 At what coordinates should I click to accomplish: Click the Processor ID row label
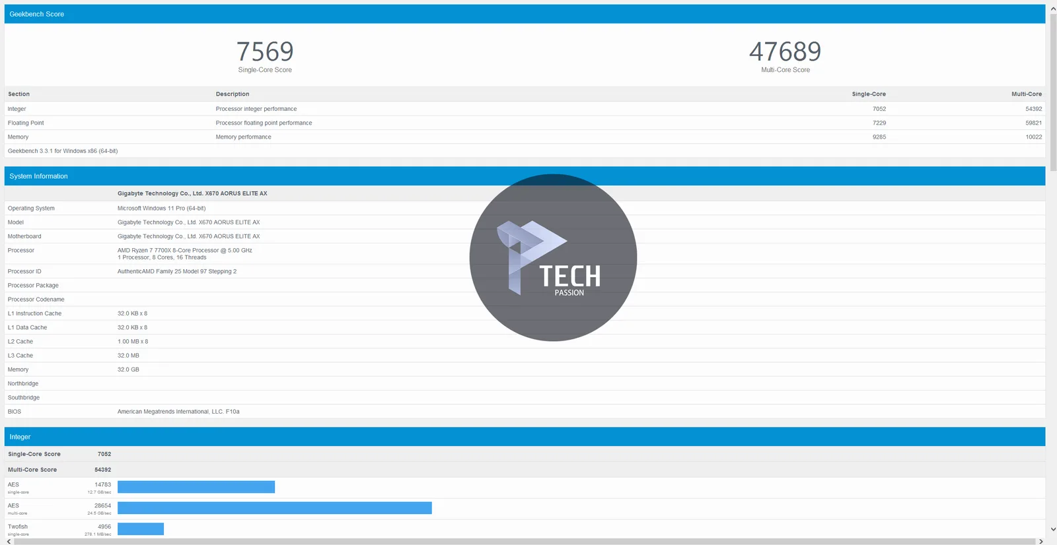[x=24, y=271]
